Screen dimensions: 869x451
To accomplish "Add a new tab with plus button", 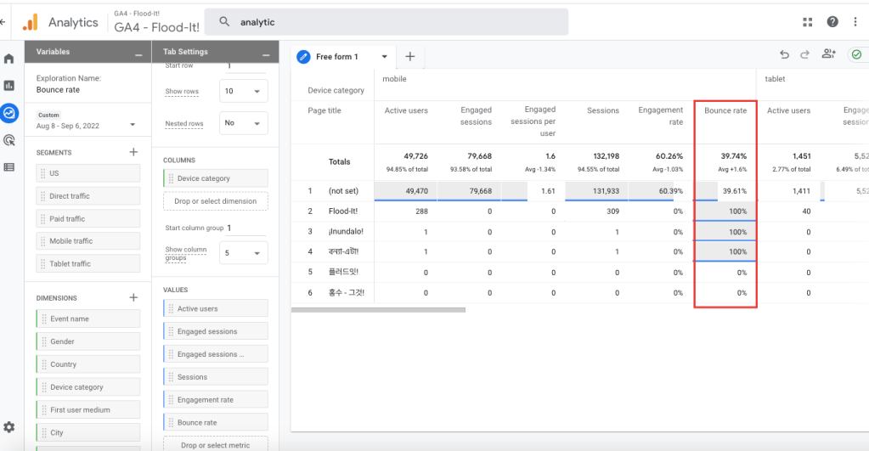I will [410, 57].
